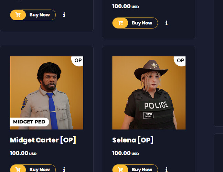Open the info icon beside the top-right Buy Now
The width and height of the screenshot is (223, 172).
tap(167, 23)
